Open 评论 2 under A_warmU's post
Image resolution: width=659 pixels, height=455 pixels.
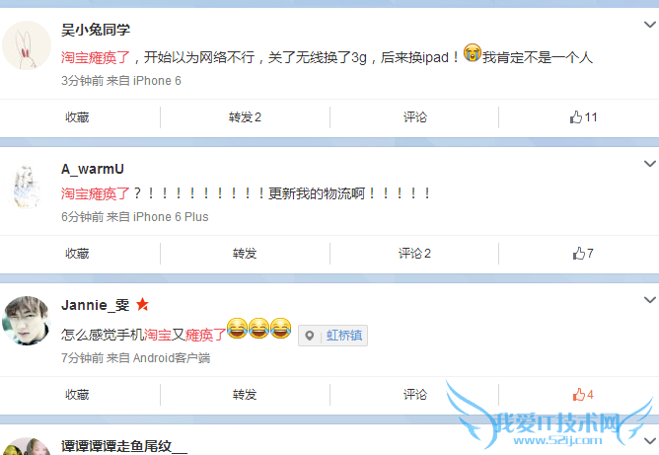pos(414,253)
